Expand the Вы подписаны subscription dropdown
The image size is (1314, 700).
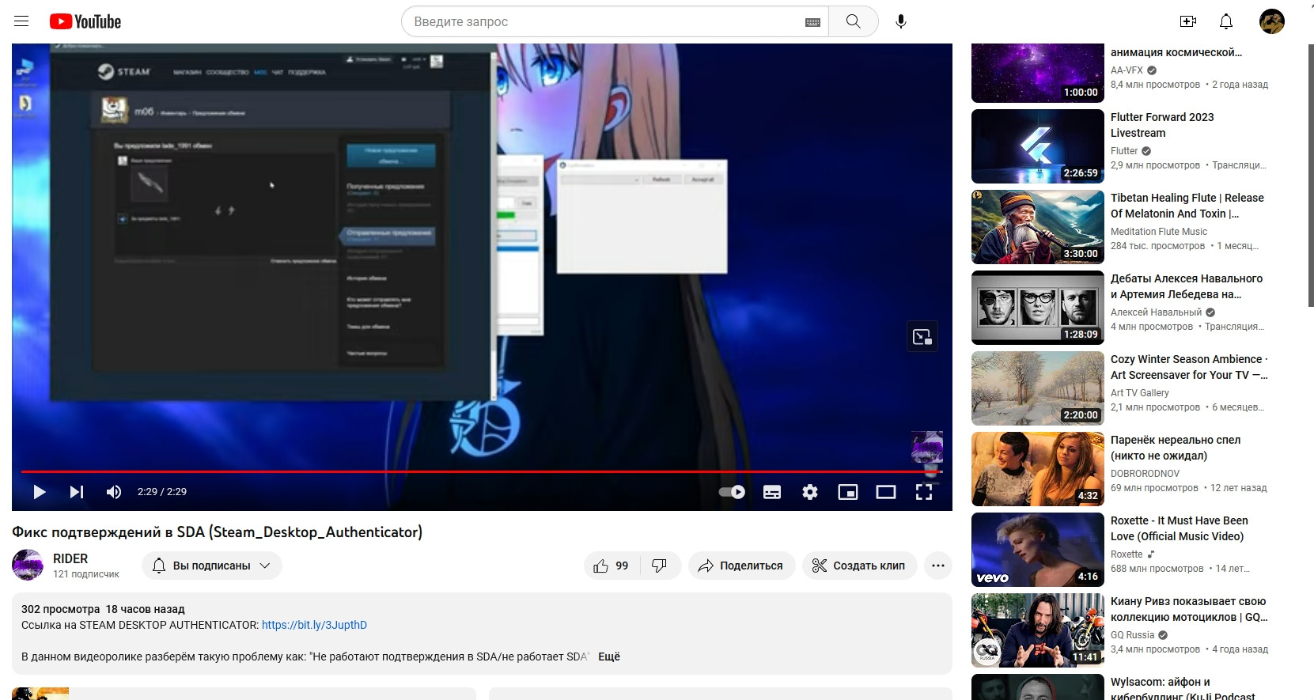click(x=212, y=566)
